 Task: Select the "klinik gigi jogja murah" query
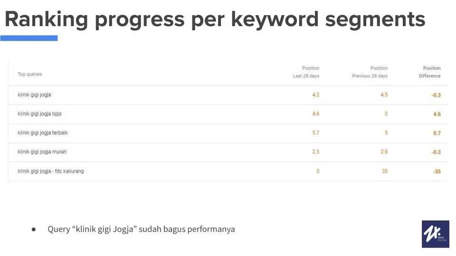click(x=42, y=152)
